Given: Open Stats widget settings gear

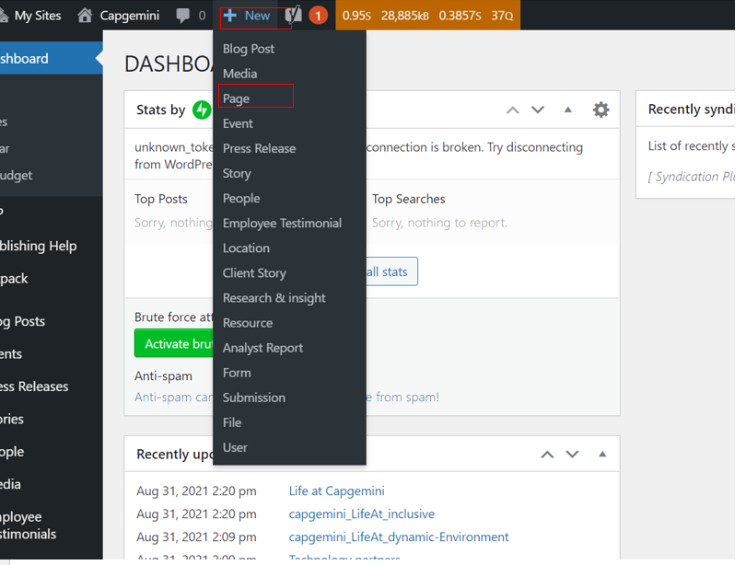Looking at the screenshot, I should pos(600,110).
